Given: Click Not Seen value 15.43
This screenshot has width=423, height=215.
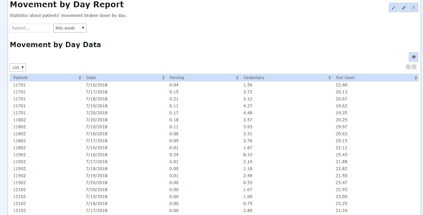Looking at the screenshot, I should pyautogui.click(x=341, y=155).
